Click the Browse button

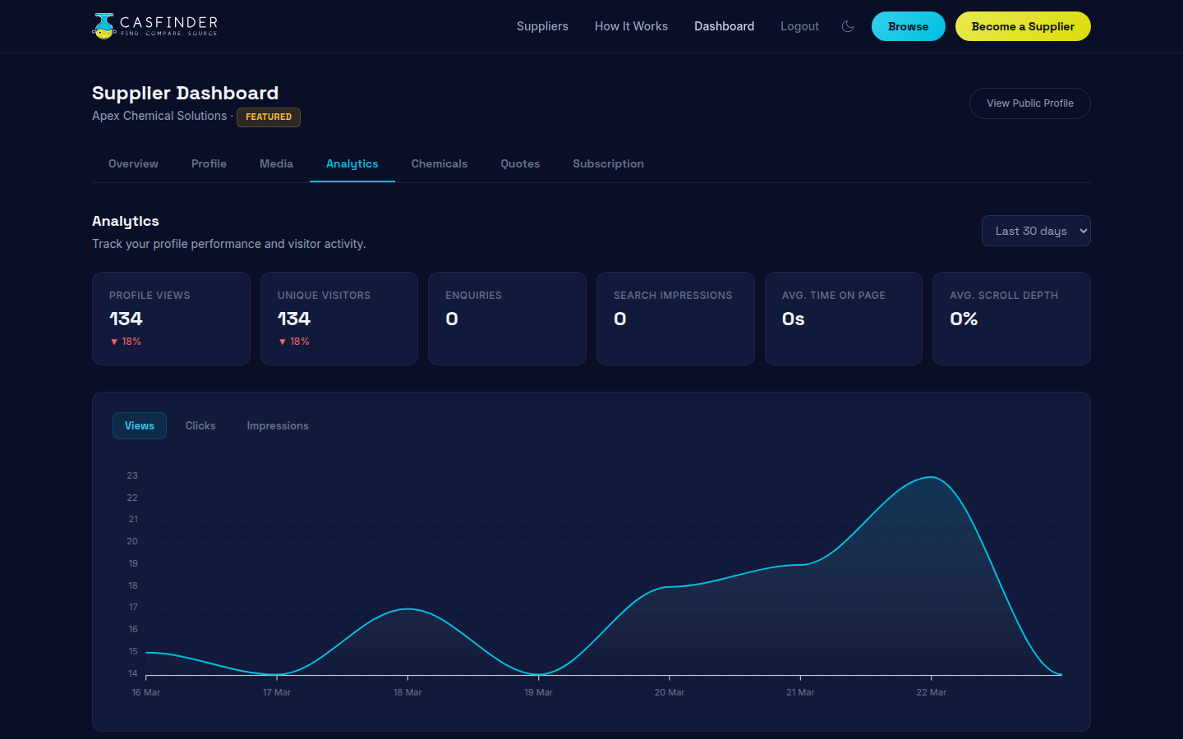point(908,25)
